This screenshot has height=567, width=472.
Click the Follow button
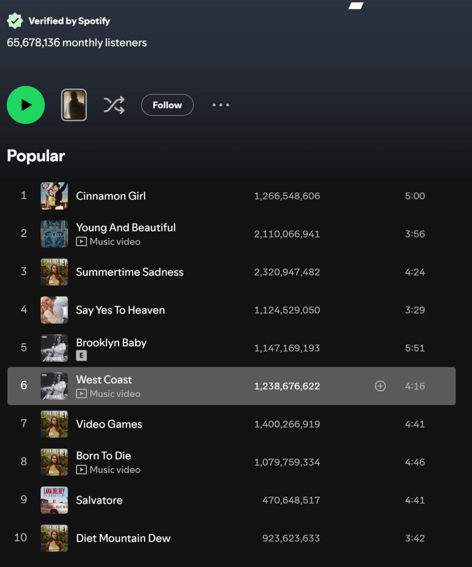click(x=167, y=105)
